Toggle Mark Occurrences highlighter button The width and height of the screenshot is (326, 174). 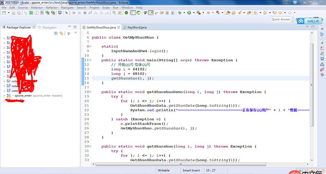tap(151, 13)
